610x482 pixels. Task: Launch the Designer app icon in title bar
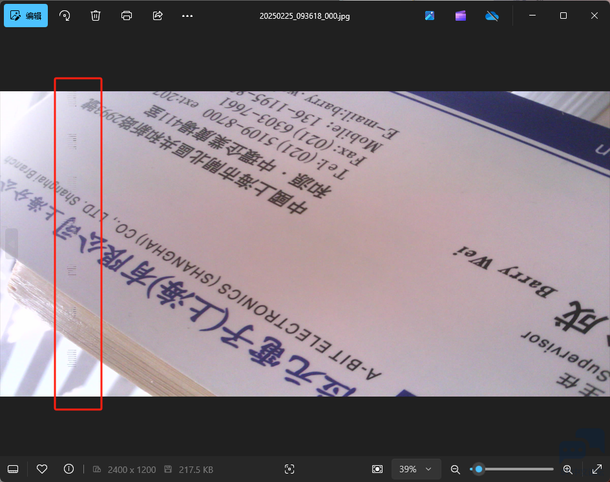point(430,16)
